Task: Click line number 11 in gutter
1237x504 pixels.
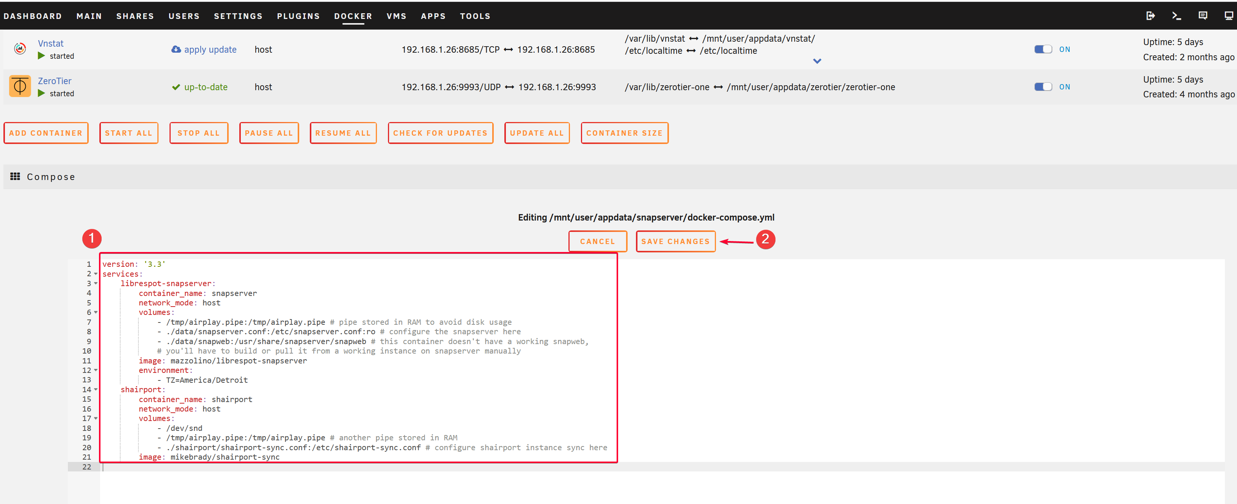Action: click(86, 360)
